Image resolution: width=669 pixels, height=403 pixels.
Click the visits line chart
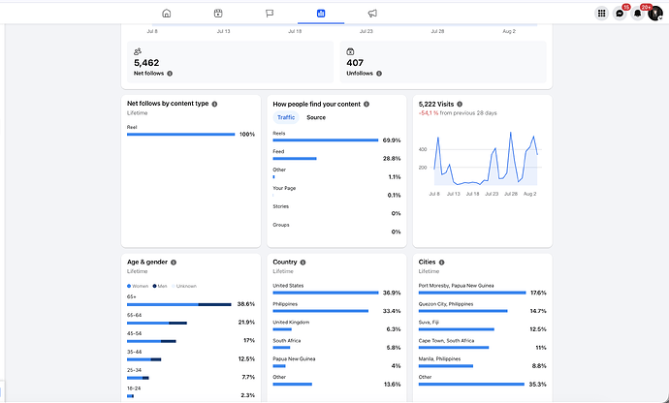(x=486, y=159)
